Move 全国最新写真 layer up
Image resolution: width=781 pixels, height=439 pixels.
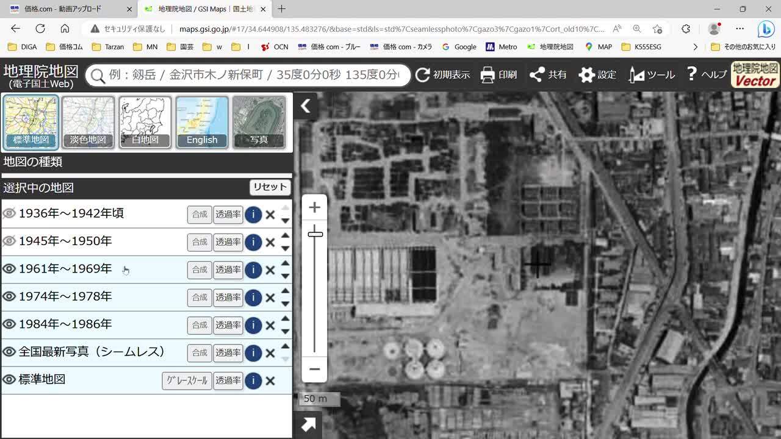coord(285,346)
